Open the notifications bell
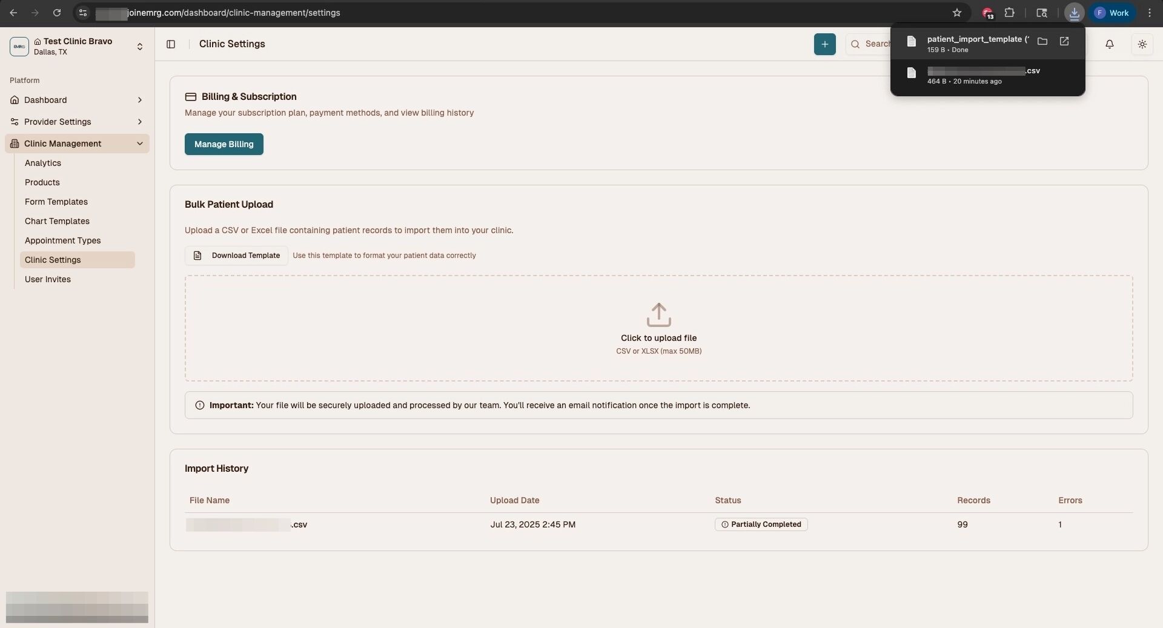This screenshot has width=1163, height=628. coord(1110,44)
